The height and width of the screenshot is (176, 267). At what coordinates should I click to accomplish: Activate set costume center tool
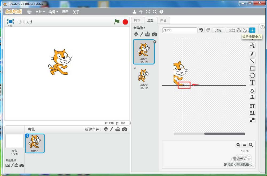click(x=252, y=30)
